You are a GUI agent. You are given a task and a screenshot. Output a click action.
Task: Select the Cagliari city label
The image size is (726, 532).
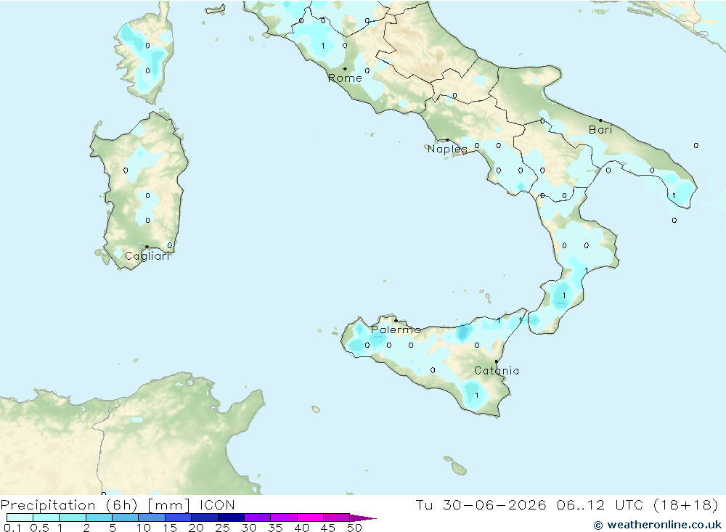click(x=147, y=256)
